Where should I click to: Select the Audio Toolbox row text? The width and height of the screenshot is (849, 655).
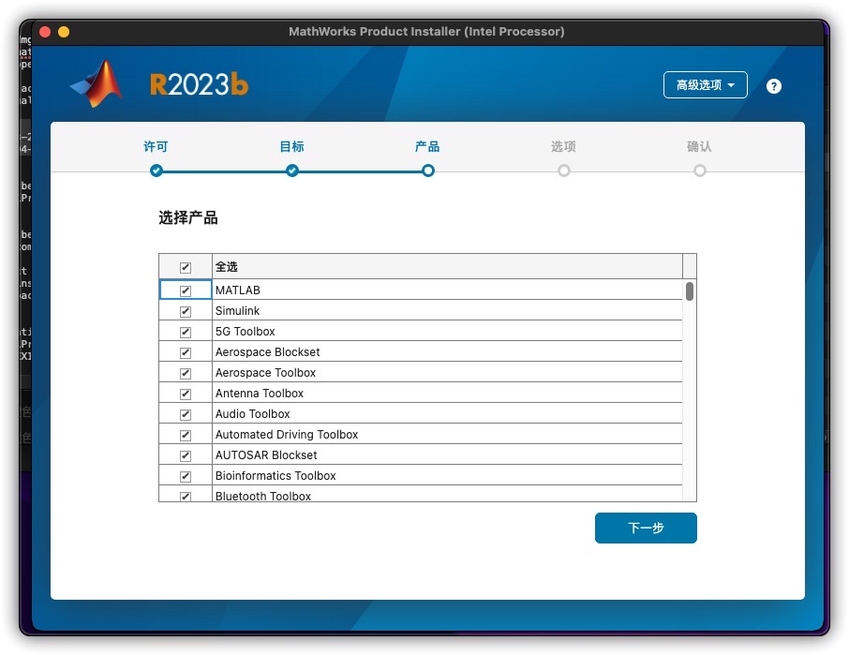pyautogui.click(x=252, y=413)
